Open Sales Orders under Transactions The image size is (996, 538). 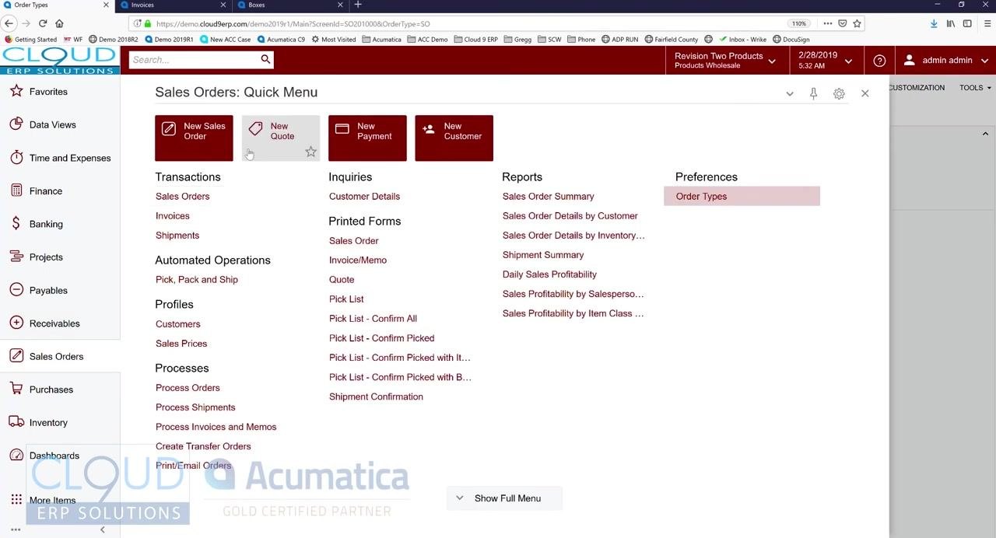tap(182, 197)
